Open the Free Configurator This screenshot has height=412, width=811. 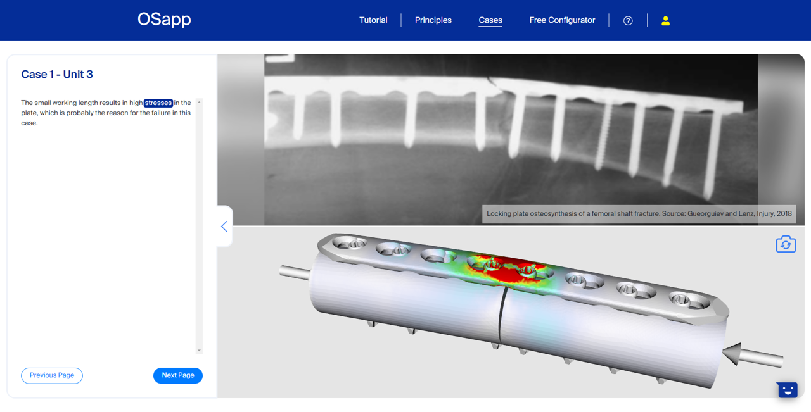pos(562,20)
